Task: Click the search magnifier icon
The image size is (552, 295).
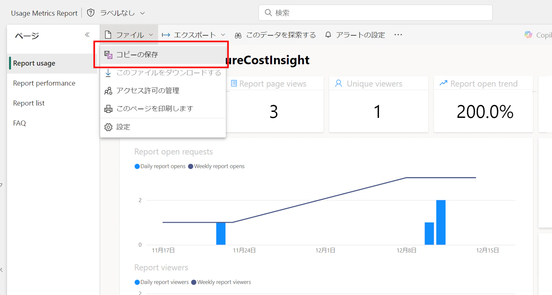Action: pos(268,13)
